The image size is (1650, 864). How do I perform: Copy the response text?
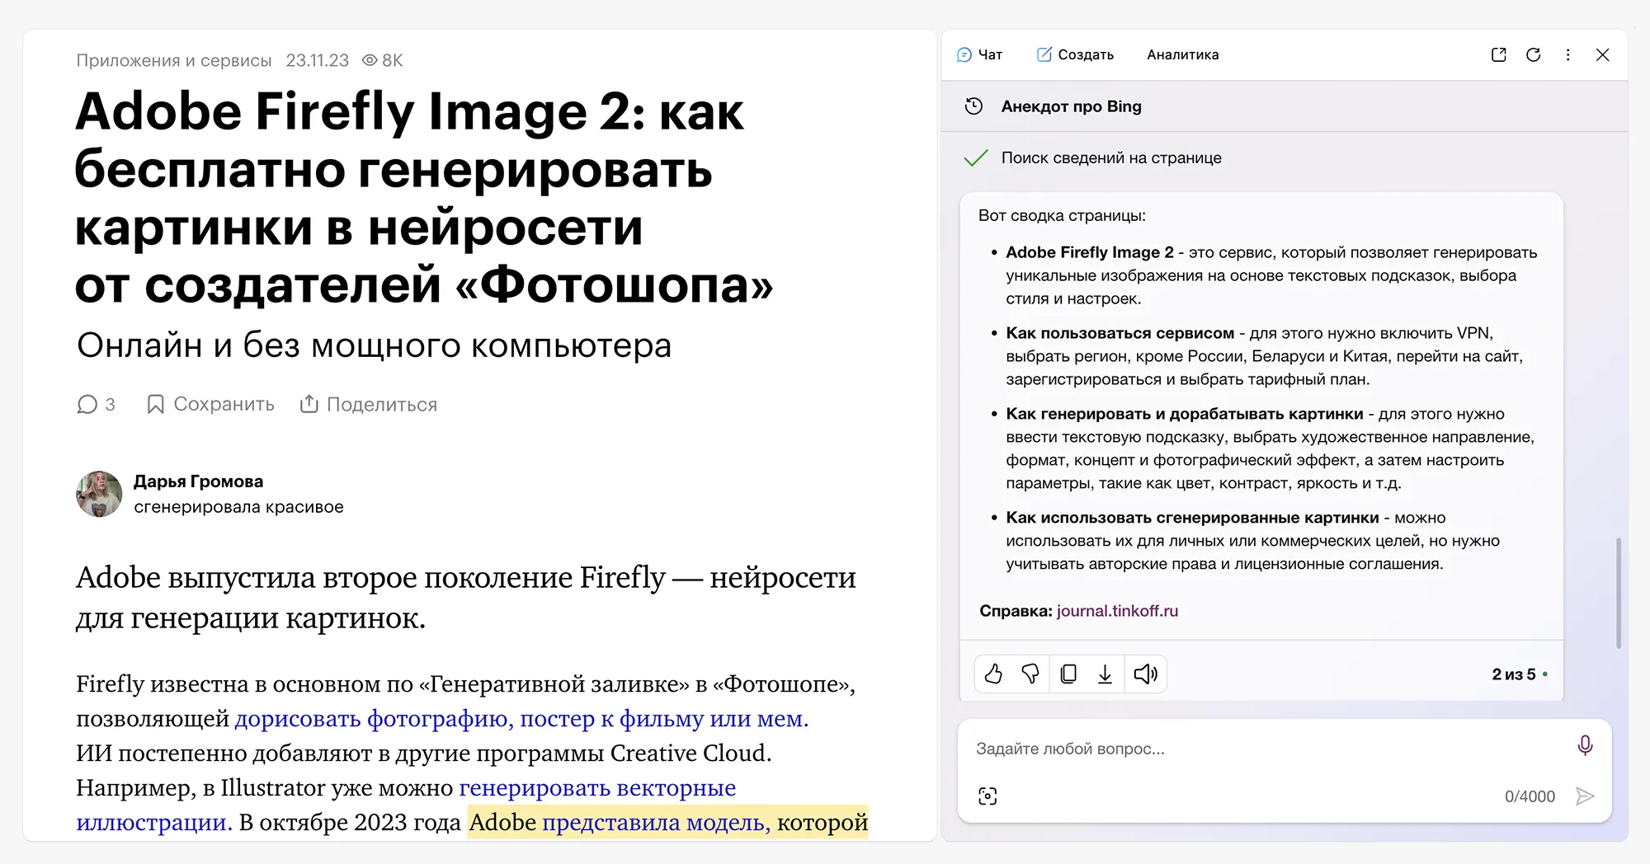pos(1068,674)
